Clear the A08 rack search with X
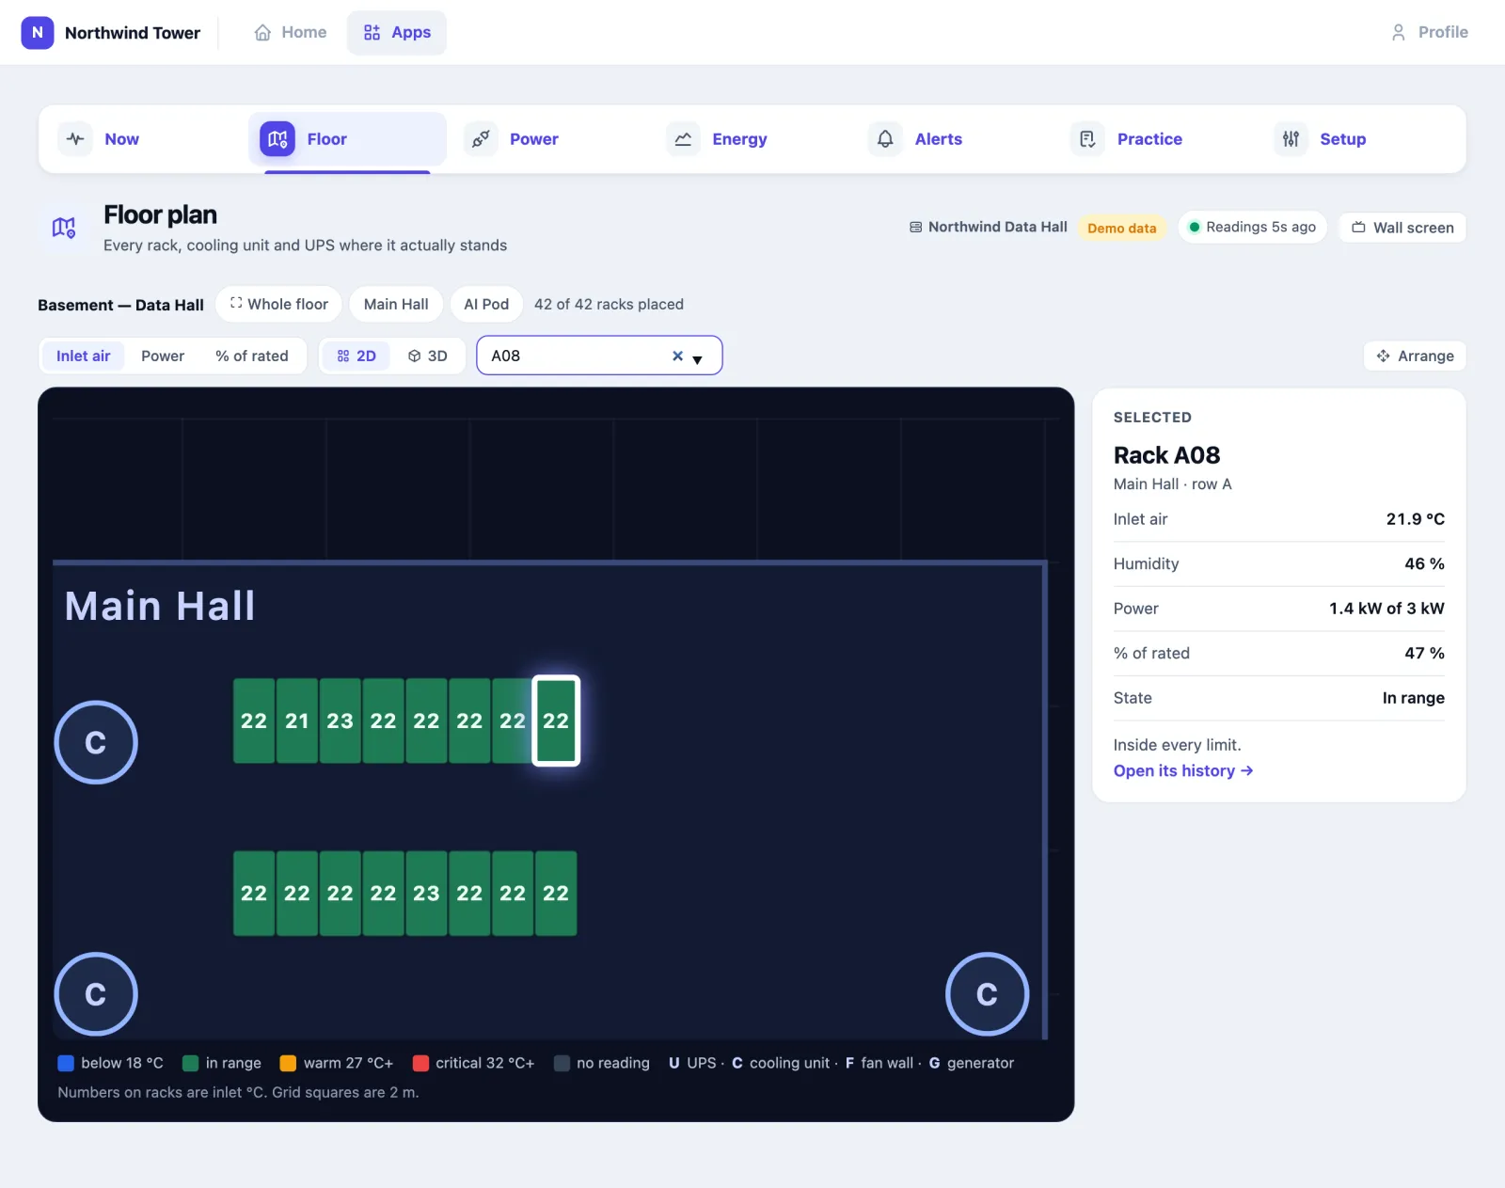Image resolution: width=1505 pixels, height=1188 pixels. pos(677,356)
